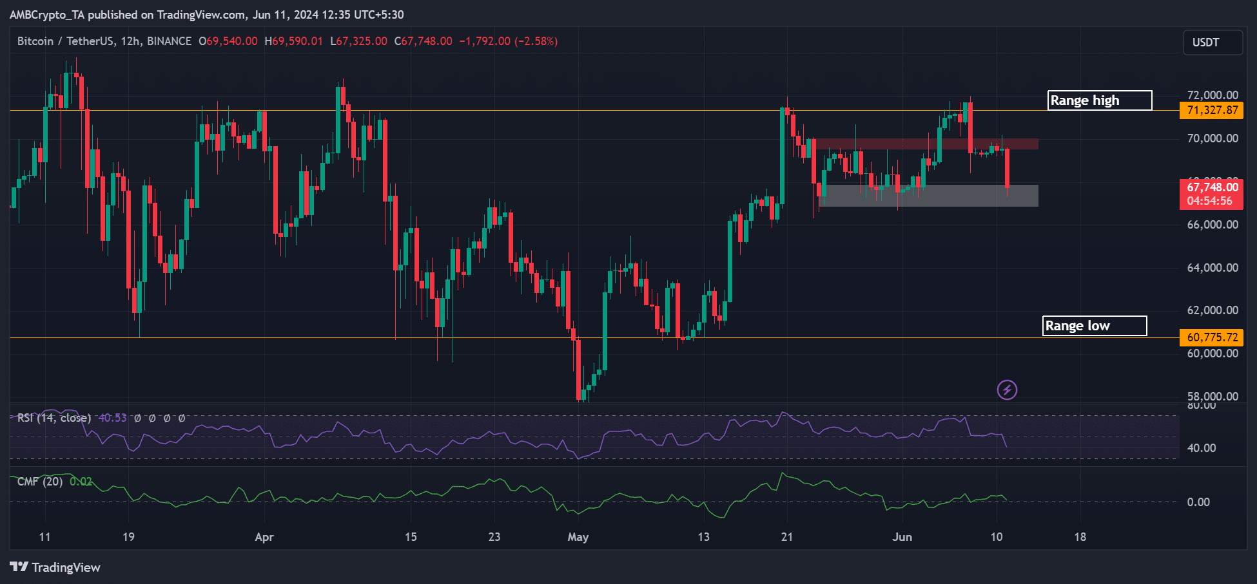
Task: Click the 13 date on time axis
Action: [703, 537]
